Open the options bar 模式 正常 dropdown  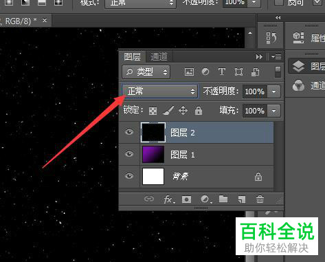(140, 3)
